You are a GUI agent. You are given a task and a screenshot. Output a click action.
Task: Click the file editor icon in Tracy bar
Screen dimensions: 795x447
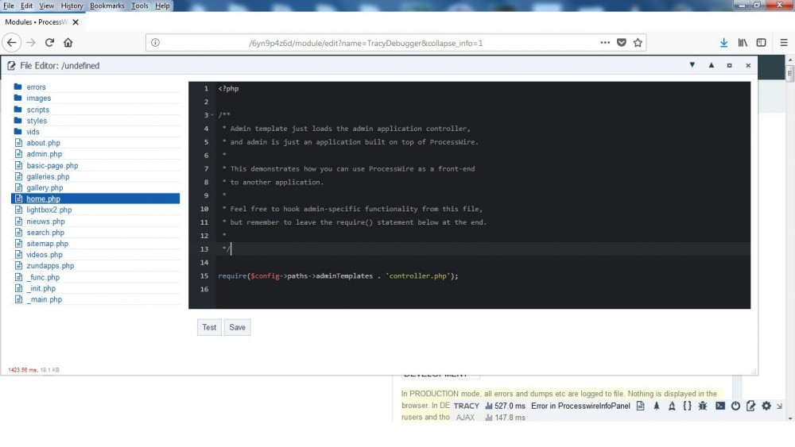point(751,406)
